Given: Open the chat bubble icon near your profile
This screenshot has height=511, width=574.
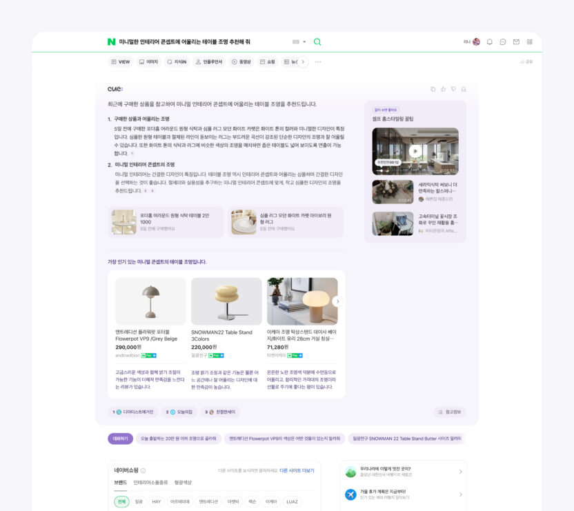Looking at the screenshot, I should [x=503, y=41].
